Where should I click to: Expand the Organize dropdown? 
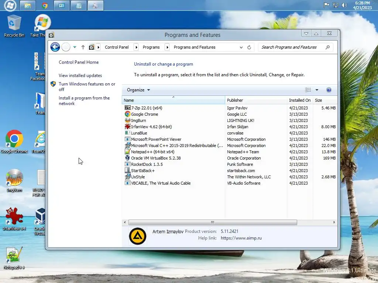(138, 90)
